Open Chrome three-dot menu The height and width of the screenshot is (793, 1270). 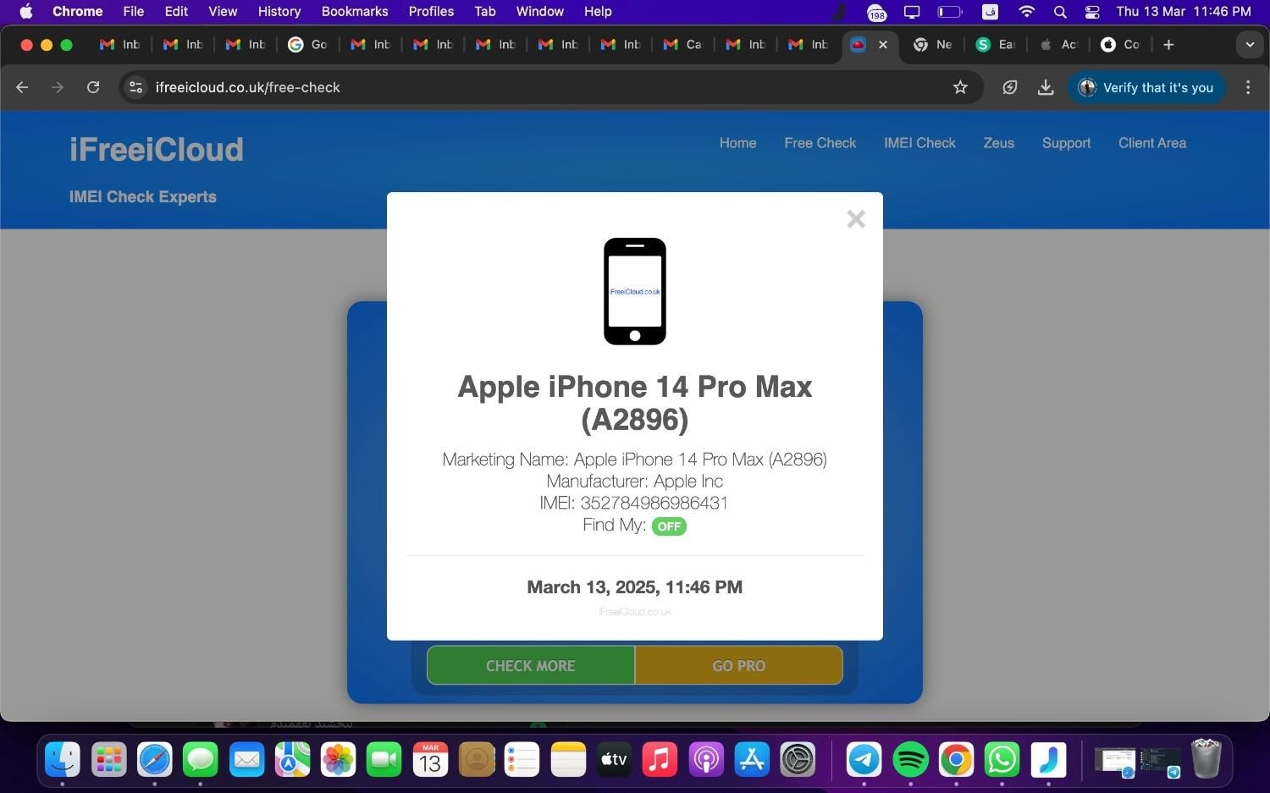pos(1248,87)
